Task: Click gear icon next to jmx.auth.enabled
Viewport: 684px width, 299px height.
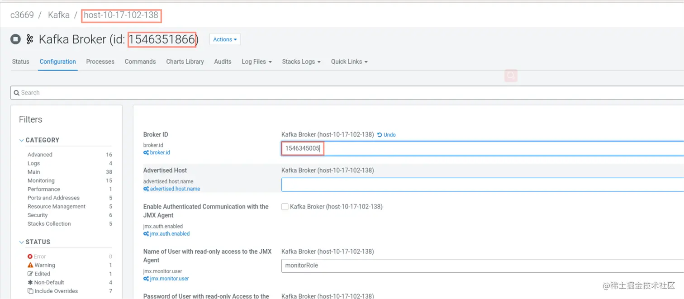Action: click(146, 234)
